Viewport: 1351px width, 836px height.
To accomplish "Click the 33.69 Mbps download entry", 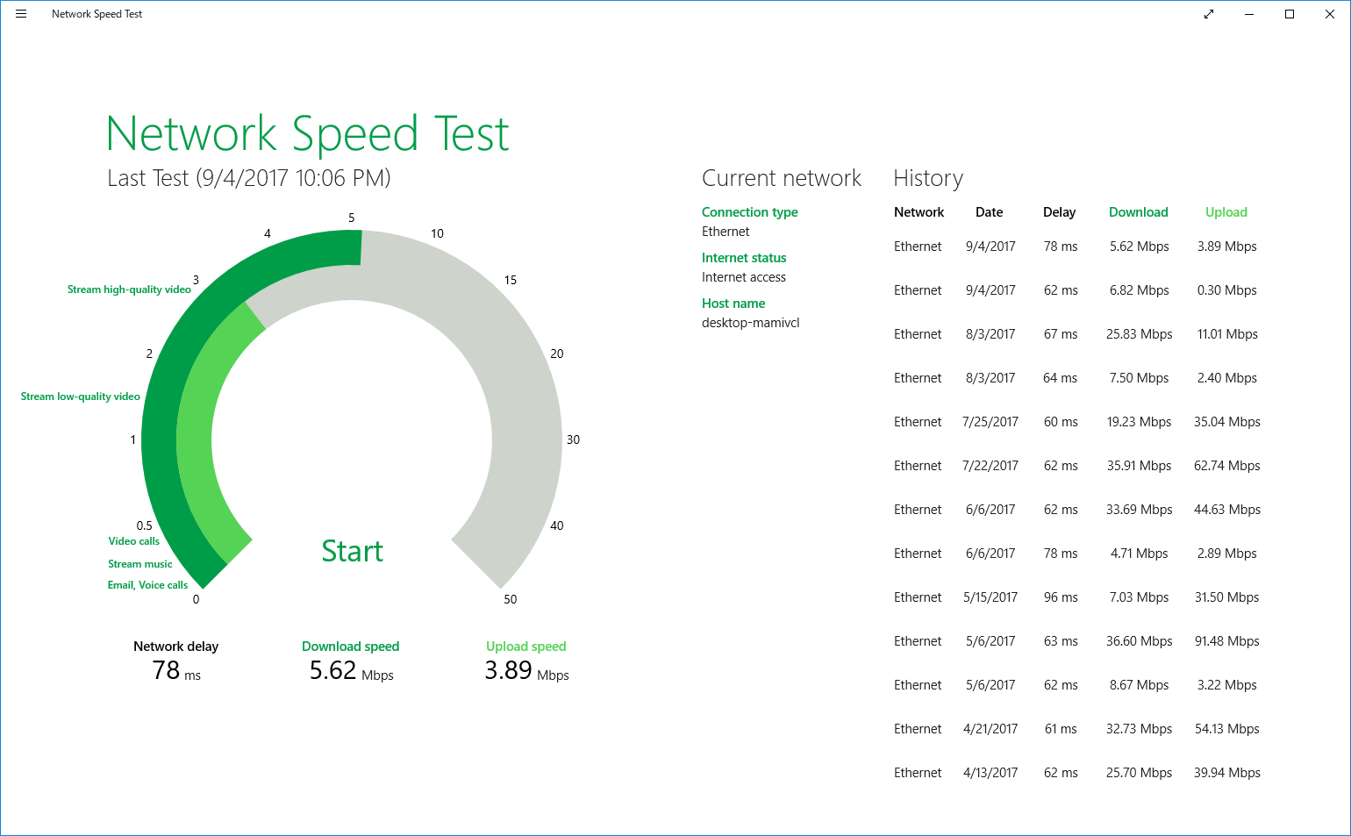I will [x=1140, y=510].
